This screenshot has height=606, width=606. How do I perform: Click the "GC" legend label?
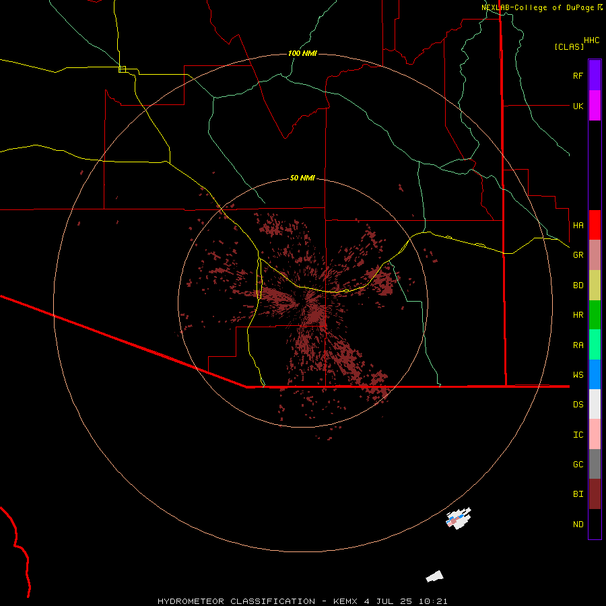click(578, 465)
